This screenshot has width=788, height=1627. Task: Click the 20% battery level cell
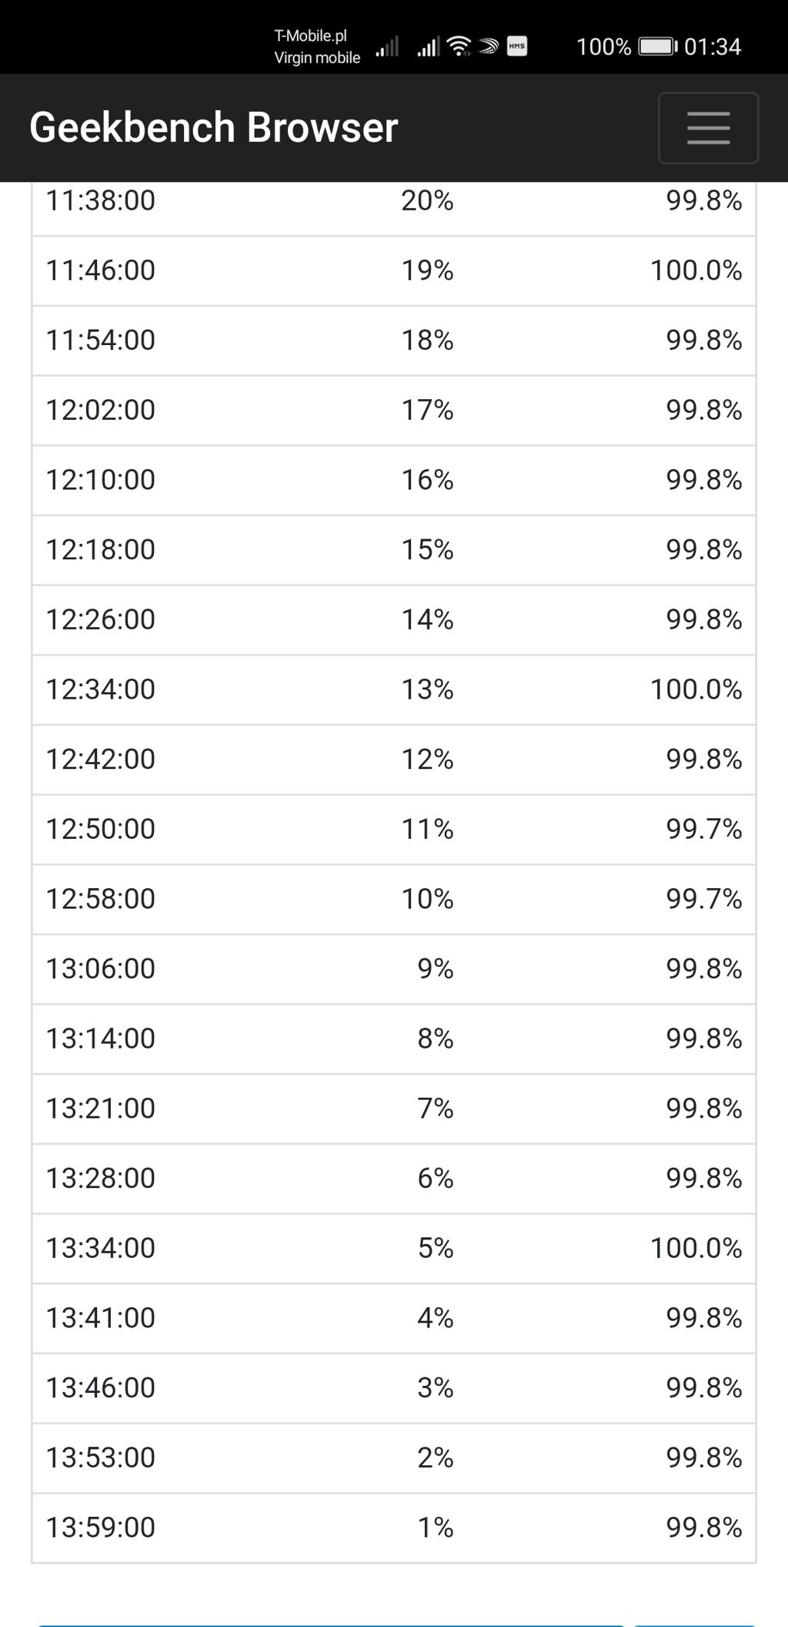coord(427,201)
